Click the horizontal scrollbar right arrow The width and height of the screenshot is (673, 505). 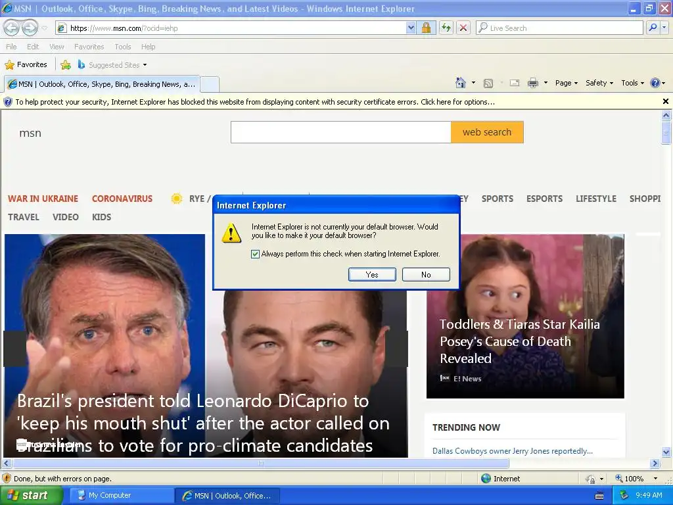[x=655, y=464]
